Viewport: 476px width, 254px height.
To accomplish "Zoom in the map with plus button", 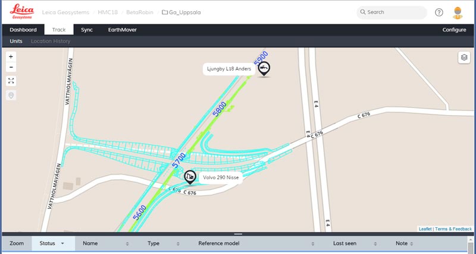I will [x=11, y=56].
